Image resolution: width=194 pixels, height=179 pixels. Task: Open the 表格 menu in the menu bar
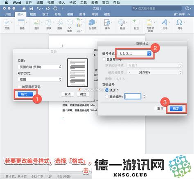click(x=95, y=2)
